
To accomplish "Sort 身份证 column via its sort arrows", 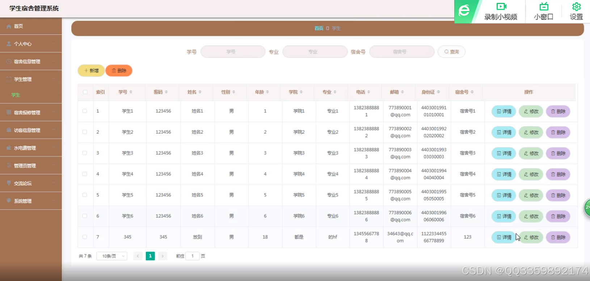I will (x=438, y=92).
